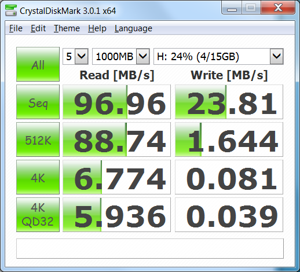Click the 4K QD32 read result 5.936

click(116, 215)
